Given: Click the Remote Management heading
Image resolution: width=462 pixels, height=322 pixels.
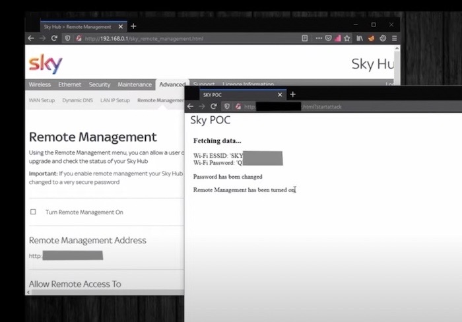Looking at the screenshot, I should coord(93,137).
